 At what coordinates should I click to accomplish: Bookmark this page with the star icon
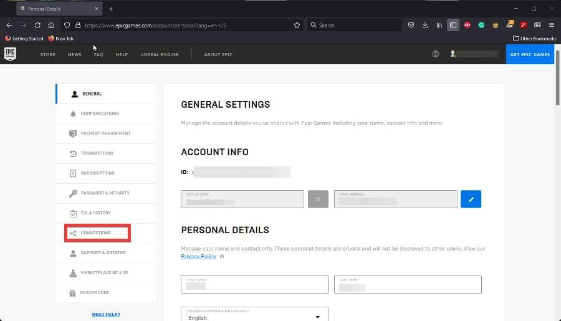[x=297, y=25]
